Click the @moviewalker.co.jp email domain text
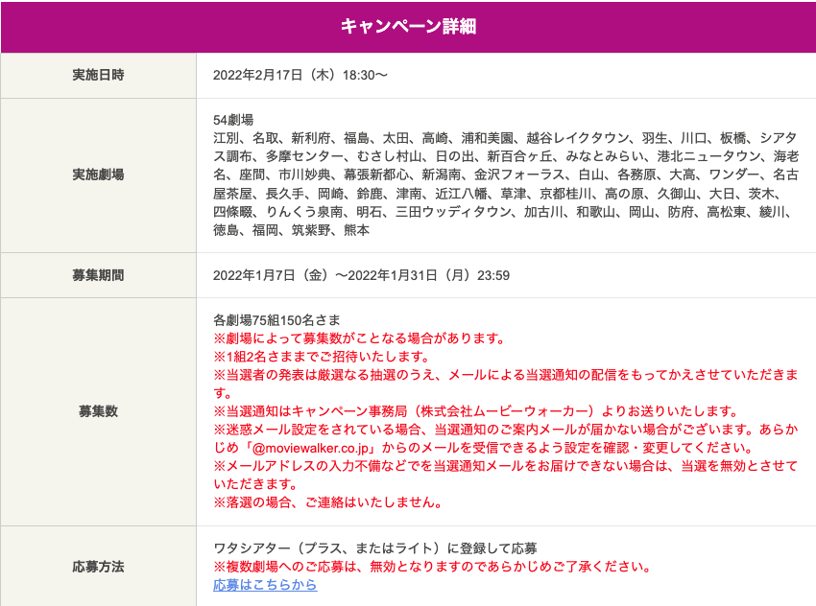The height and width of the screenshot is (606, 816). 311,448
